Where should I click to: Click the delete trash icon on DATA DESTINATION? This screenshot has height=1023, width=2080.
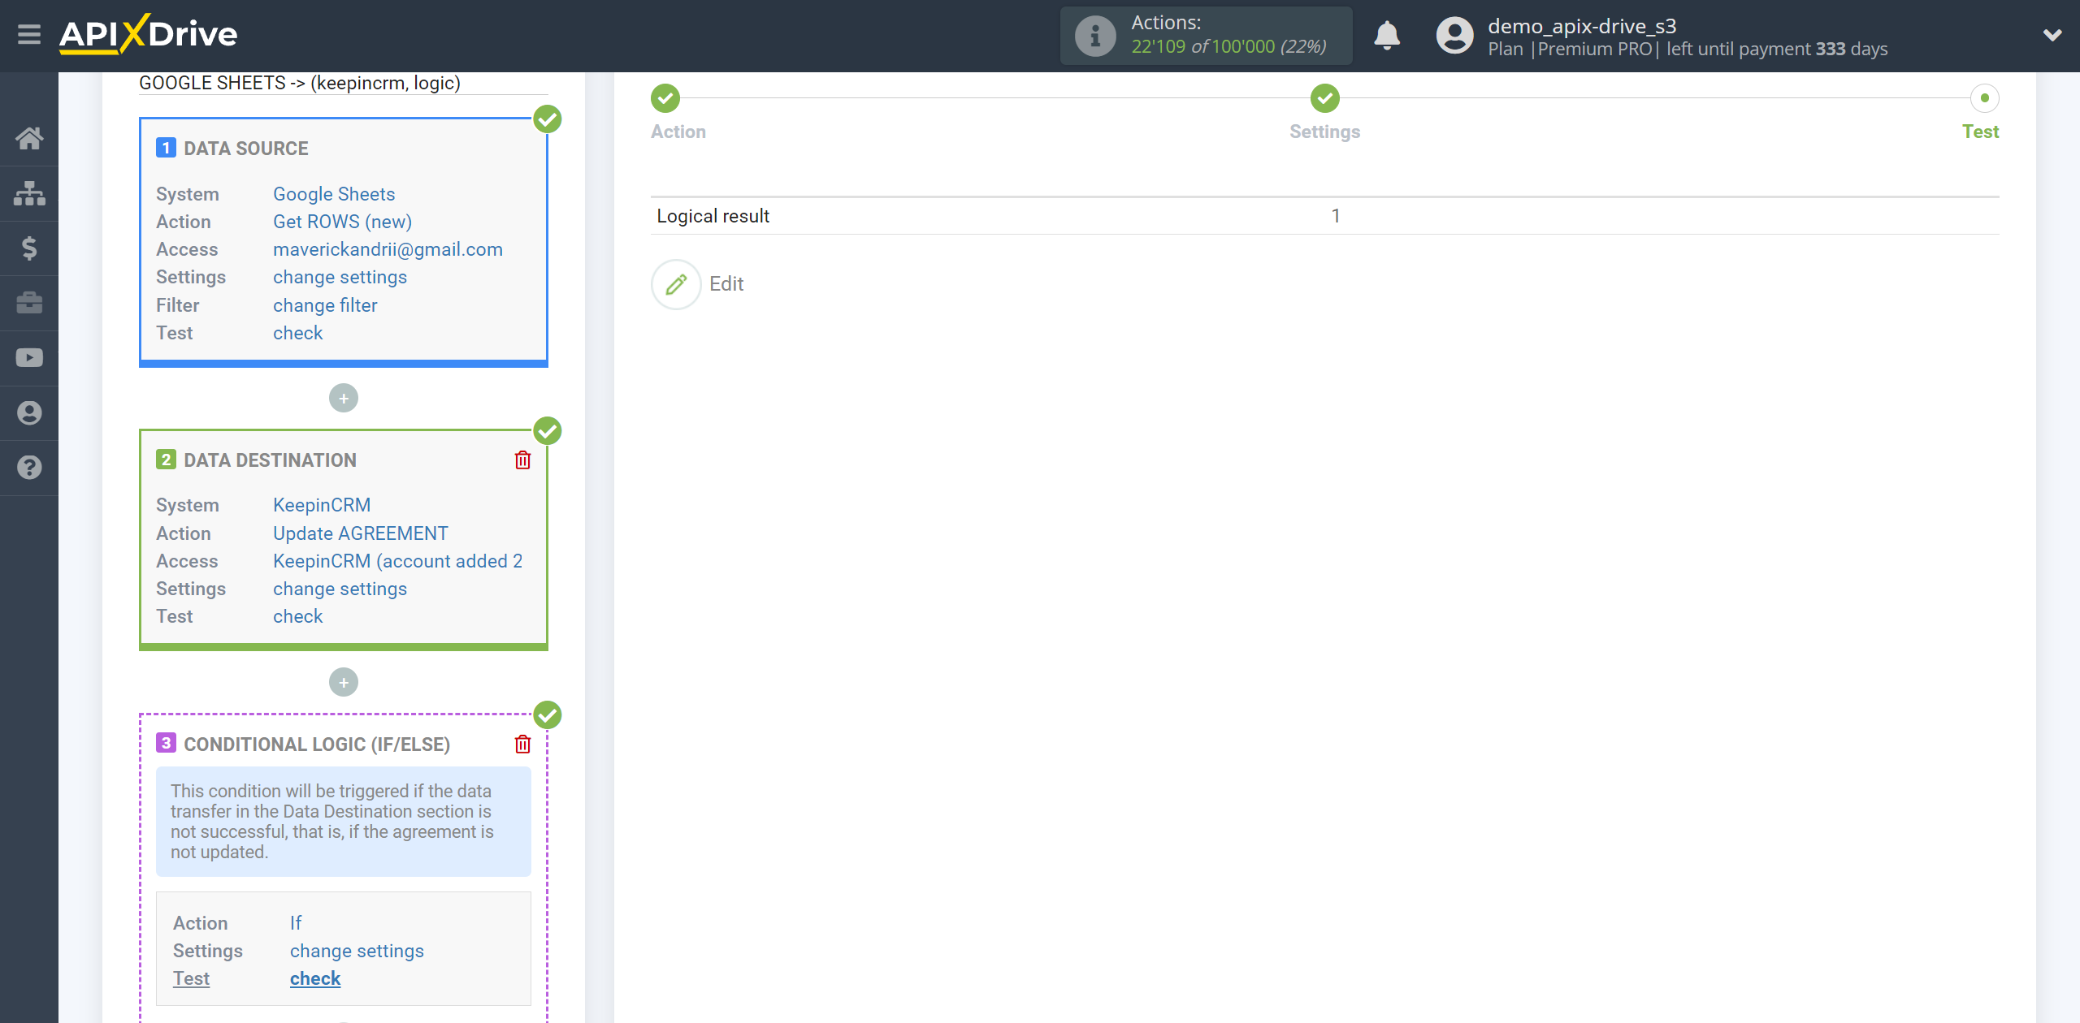point(522,460)
